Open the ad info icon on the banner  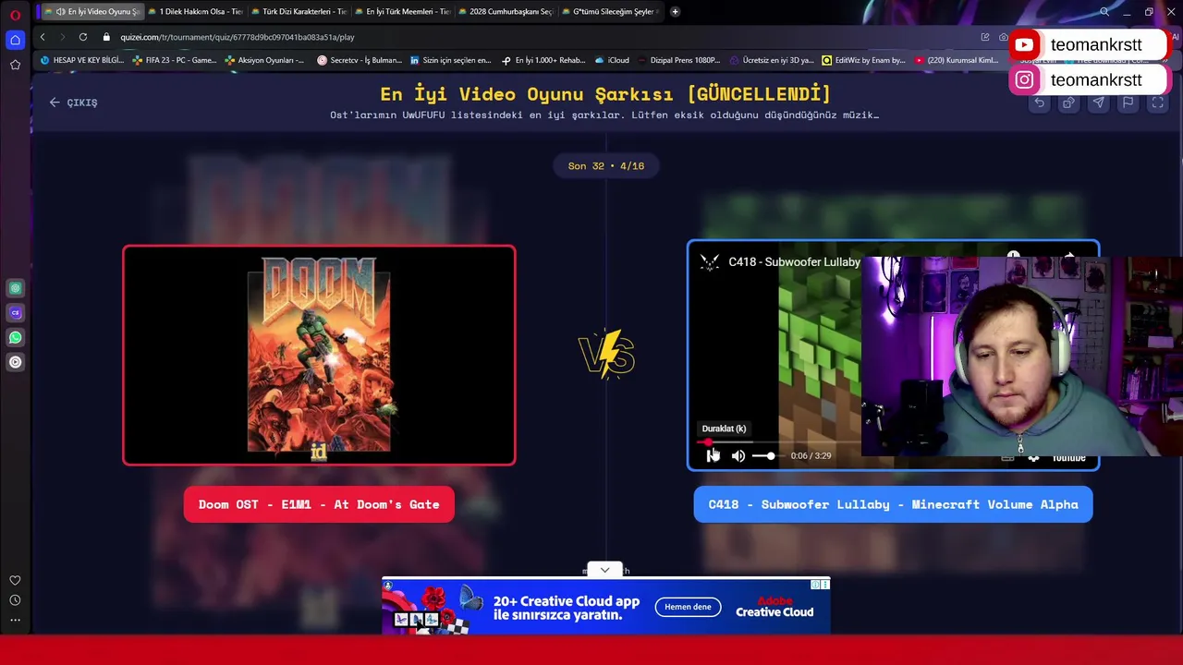[815, 584]
